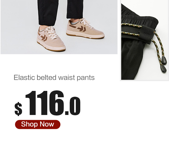Click the brown arrow logo on front sneaker

[x=44, y=38]
